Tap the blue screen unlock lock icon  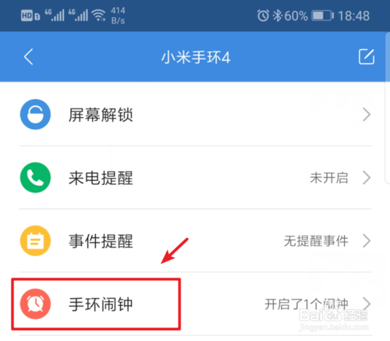click(x=35, y=115)
